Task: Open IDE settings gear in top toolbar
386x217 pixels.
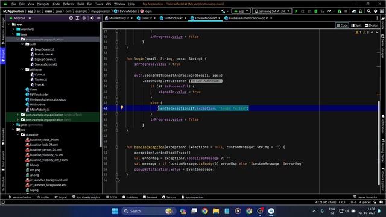Action: [375, 11]
